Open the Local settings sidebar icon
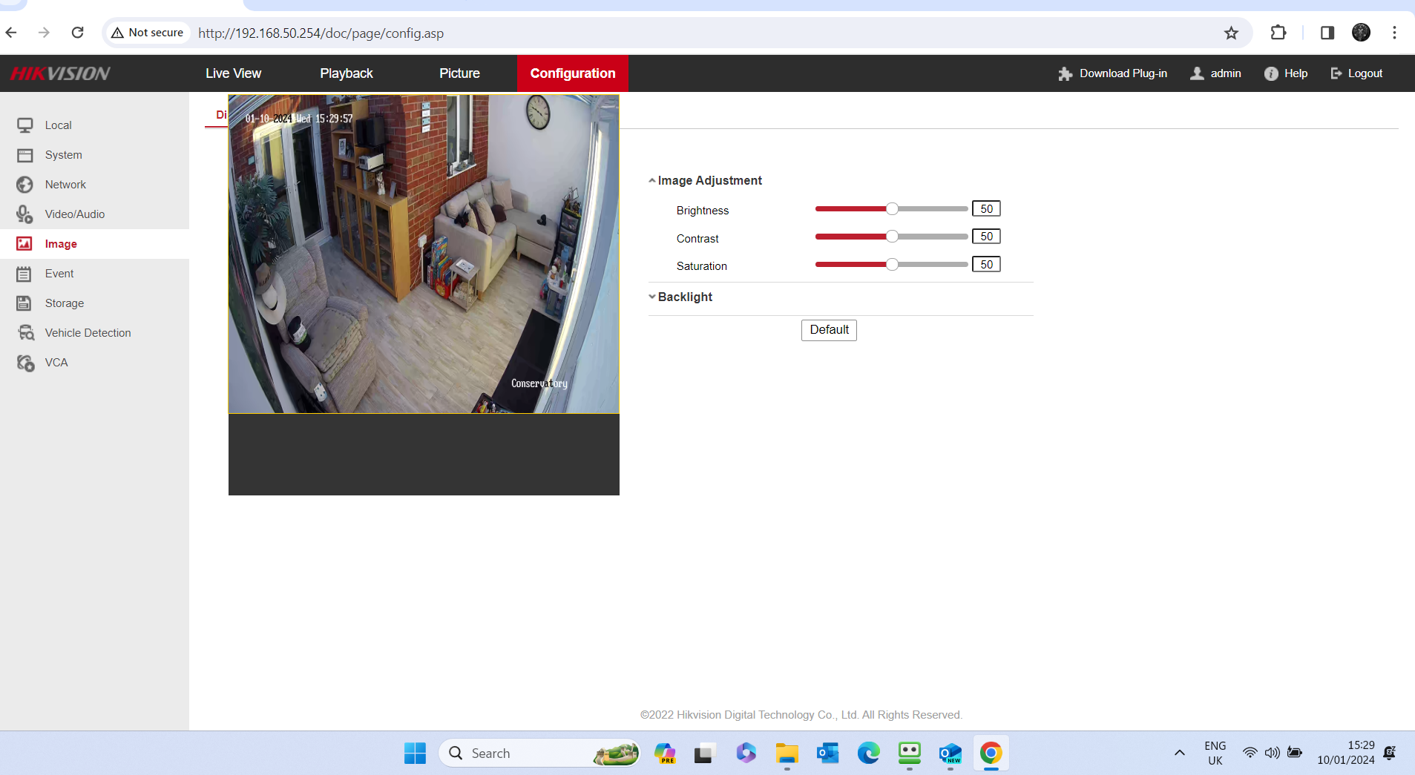The height and width of the screenshot is (775, 1415). pos(25,125)
